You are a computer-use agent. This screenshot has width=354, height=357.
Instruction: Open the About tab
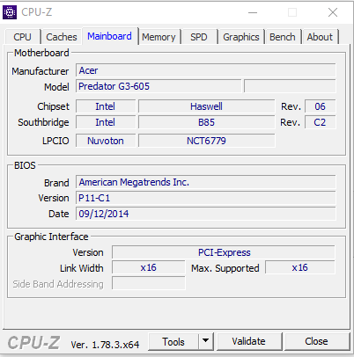(x=320, y=37)
